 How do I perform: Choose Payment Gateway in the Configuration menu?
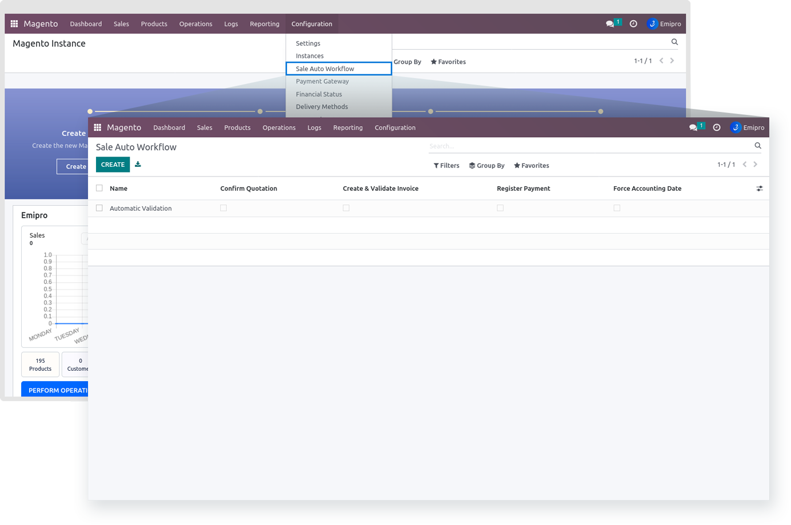pyautogui.click(x=322, y=81)
